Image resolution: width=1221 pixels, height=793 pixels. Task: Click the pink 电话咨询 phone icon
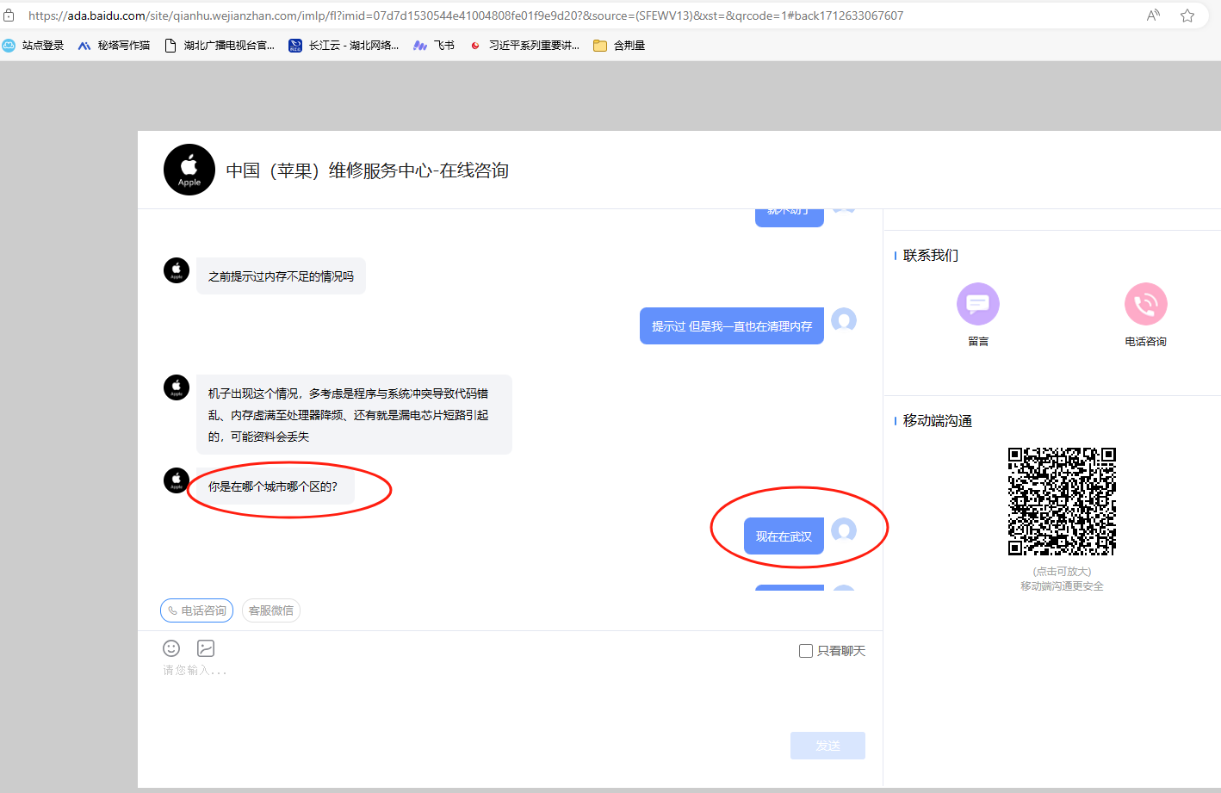pyautogui.click(x=1145, y=304)
